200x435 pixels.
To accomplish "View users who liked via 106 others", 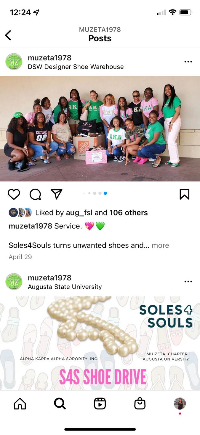I will [x=129, y=213].
